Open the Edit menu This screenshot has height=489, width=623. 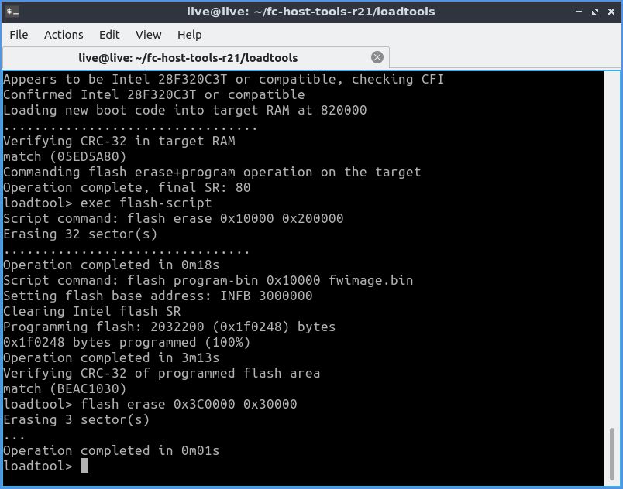109,35
